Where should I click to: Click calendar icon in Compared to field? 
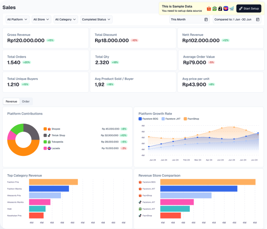point(257,19)
